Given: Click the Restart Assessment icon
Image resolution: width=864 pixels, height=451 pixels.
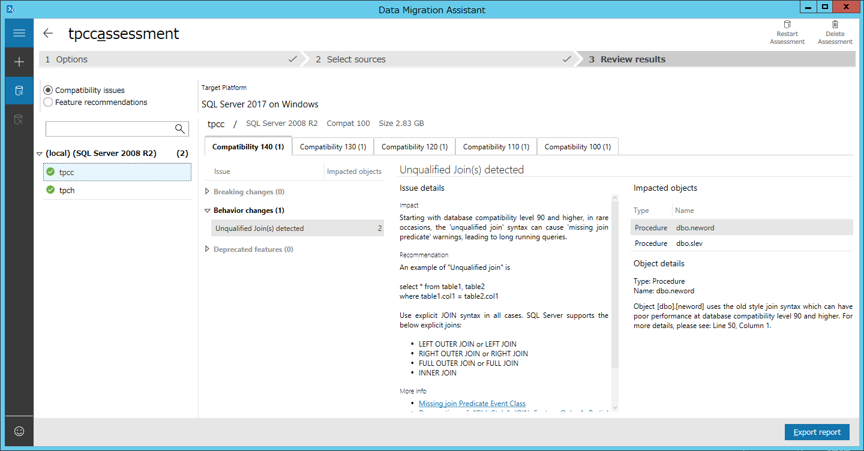Looking at the screenshot, I should pos(787,25).
